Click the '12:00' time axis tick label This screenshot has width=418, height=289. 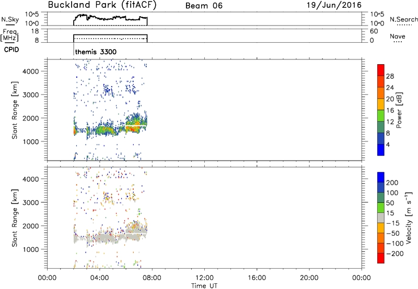coord(204,278)
